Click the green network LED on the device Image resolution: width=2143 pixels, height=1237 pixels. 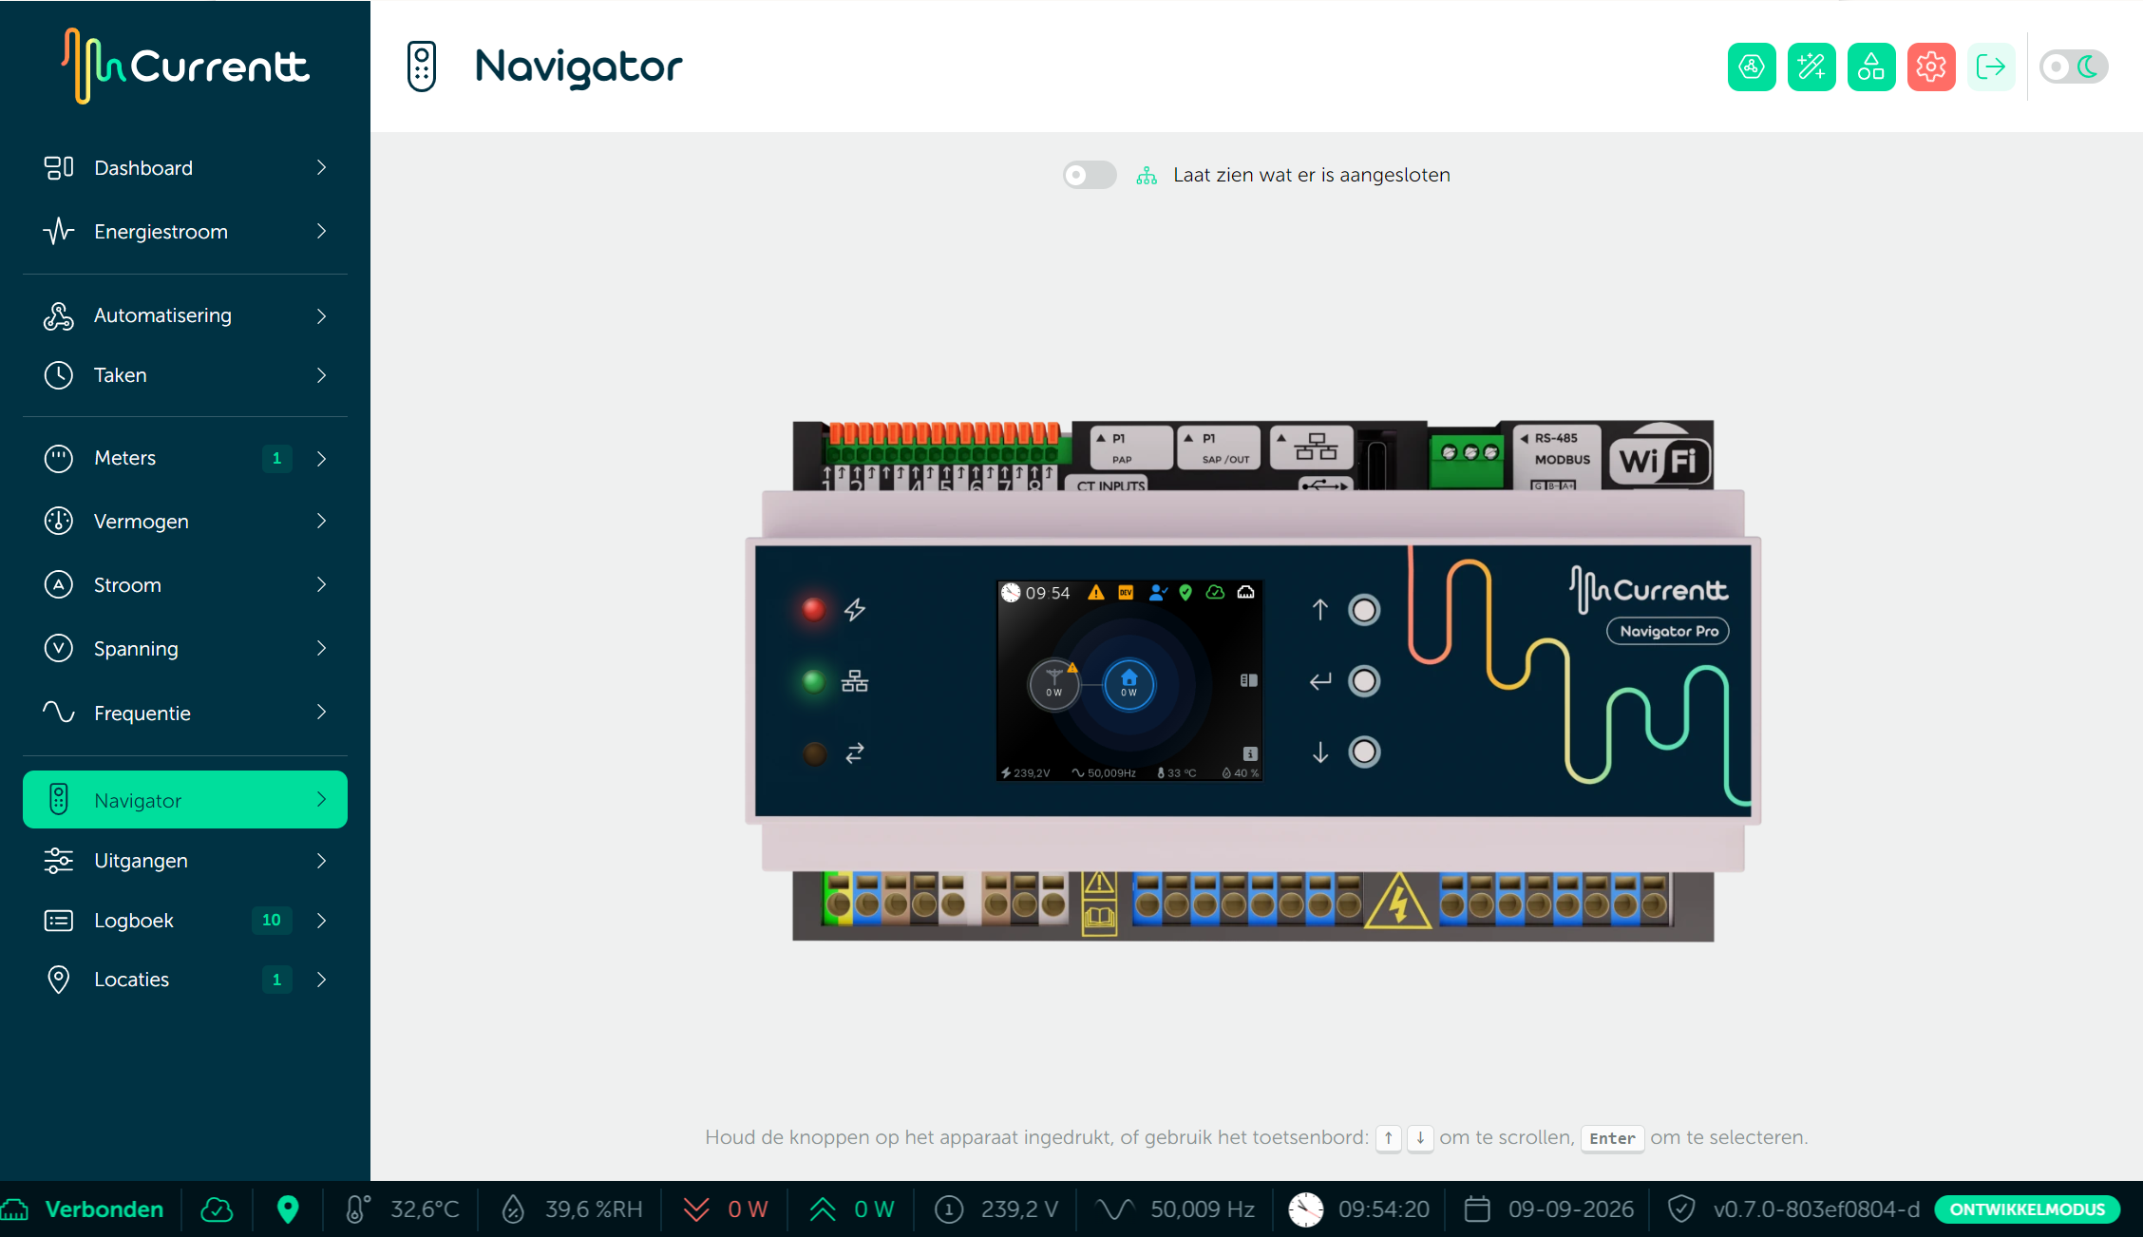click(x=814, y=681)
